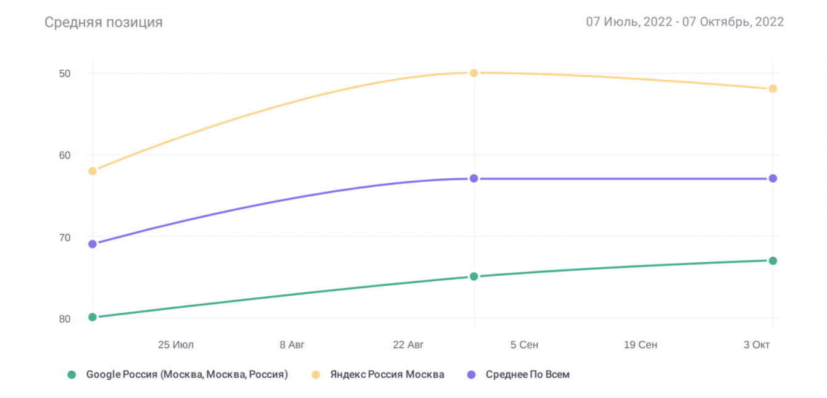Click the yellow Яндекс legend dot
Image resolution: width=827 pixels, height=398 pixels.
(316, 375)
